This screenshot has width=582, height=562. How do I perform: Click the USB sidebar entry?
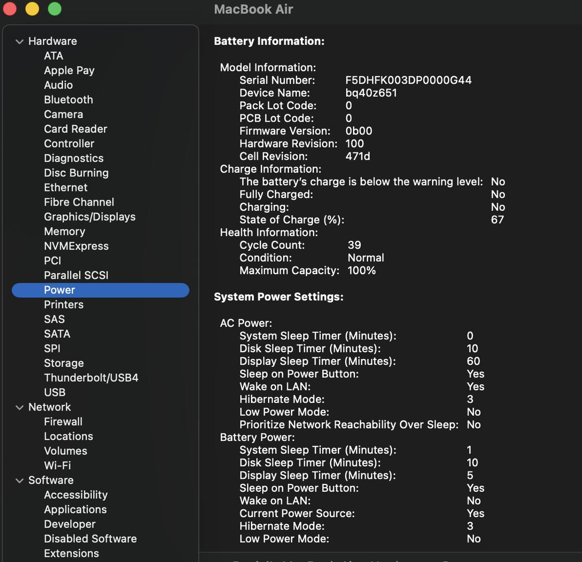(55, 392)
